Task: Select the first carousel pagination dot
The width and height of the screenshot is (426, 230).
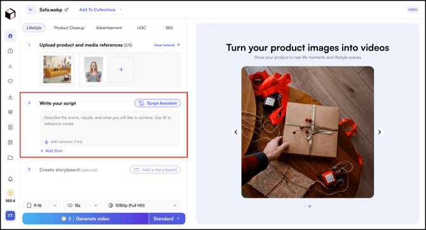Action: 305,206
